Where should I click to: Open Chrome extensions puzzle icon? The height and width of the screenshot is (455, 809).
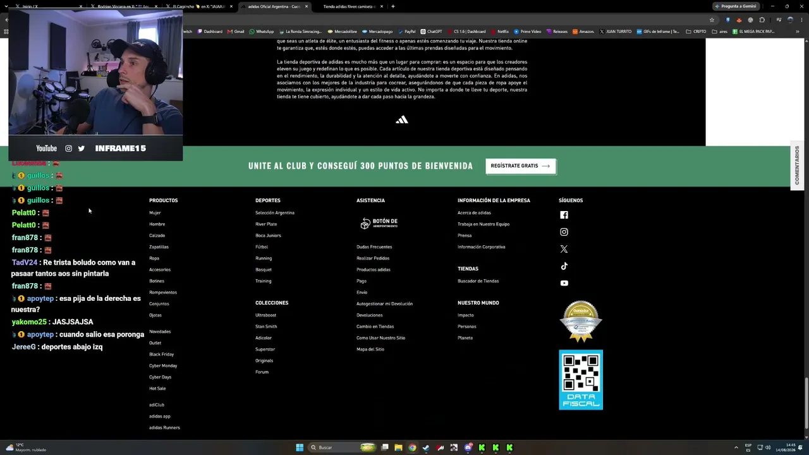tap(762, 20)
